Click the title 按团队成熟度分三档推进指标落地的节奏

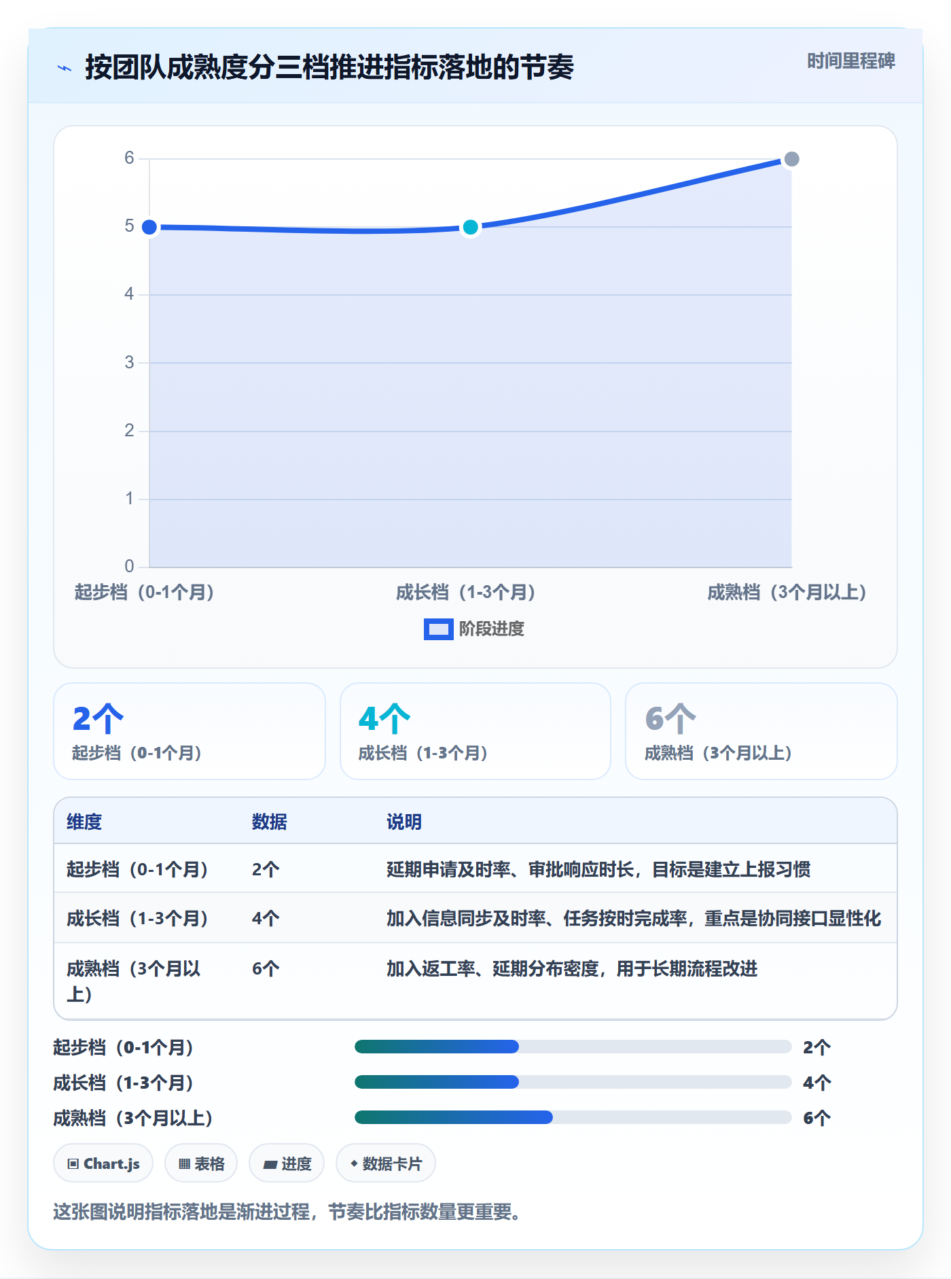329,67
